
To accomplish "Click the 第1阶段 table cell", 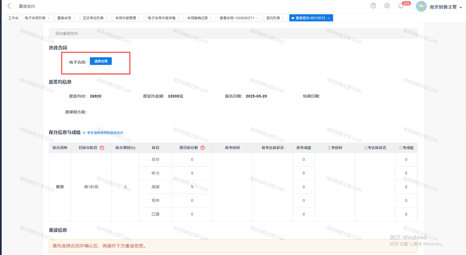I will coord(91,187).
